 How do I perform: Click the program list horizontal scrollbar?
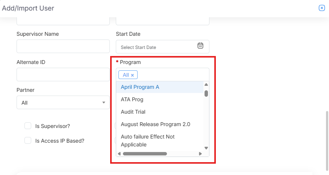point(145,154)
